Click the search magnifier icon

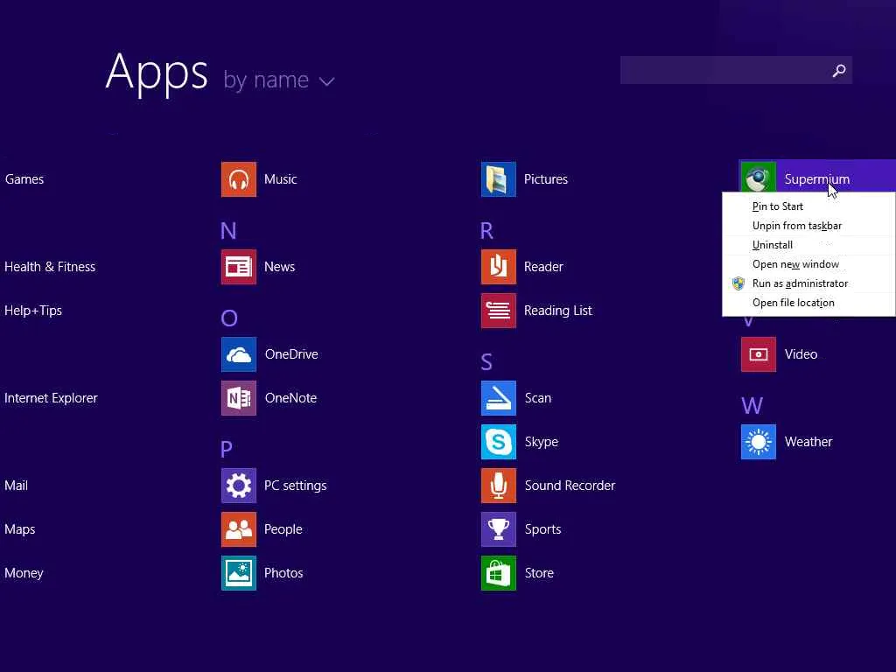[839, 70]
